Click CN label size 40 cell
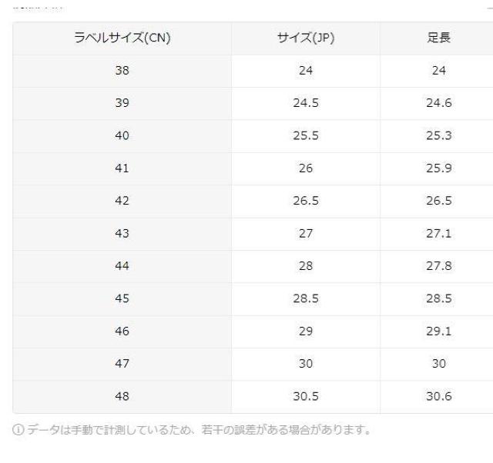 122,135
